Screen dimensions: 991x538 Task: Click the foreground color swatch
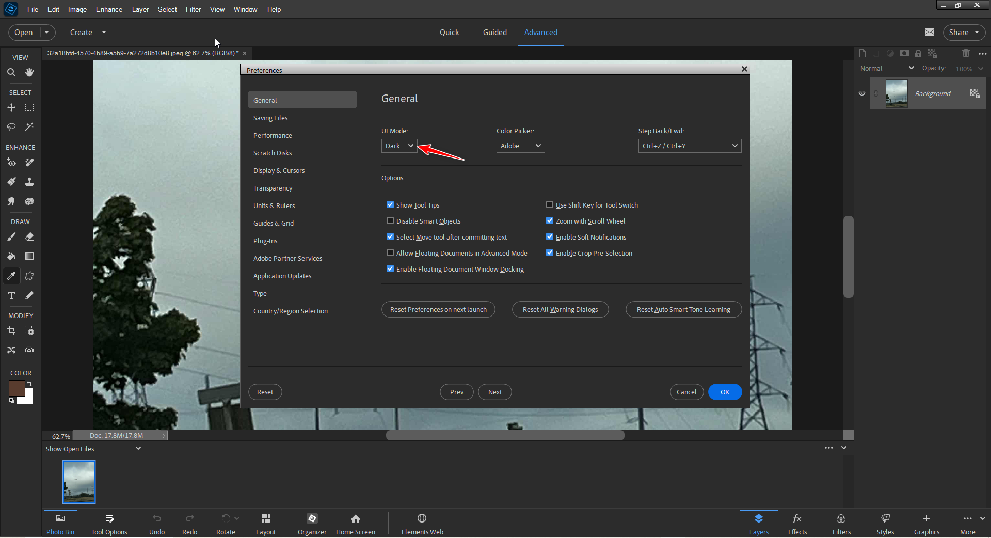pyautogui.click(x=17, y=388)
